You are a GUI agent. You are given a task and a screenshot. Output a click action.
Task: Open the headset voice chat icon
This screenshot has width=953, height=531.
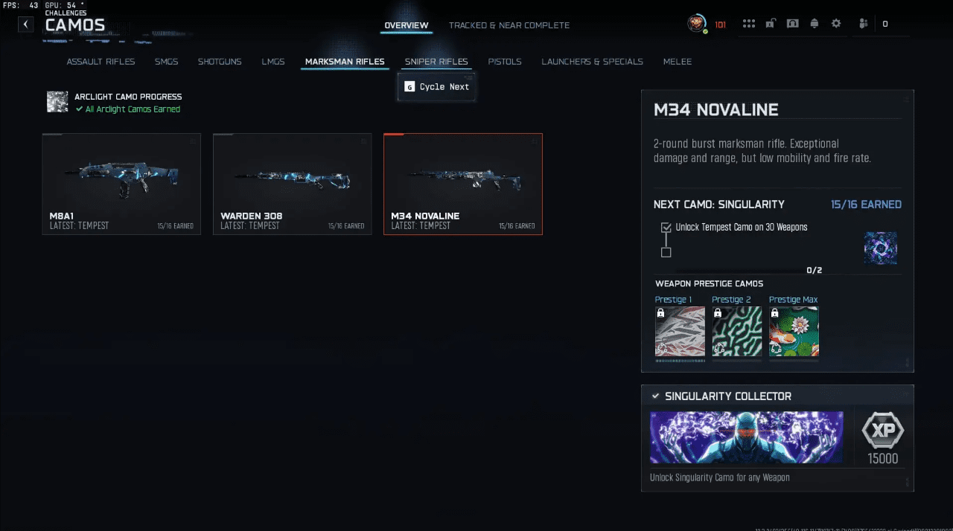(793, 24)
